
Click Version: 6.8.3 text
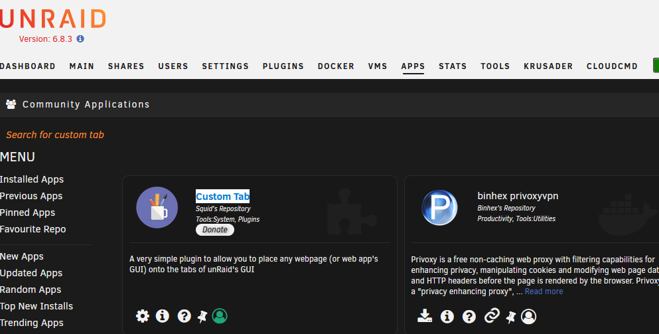pos(45,39)
